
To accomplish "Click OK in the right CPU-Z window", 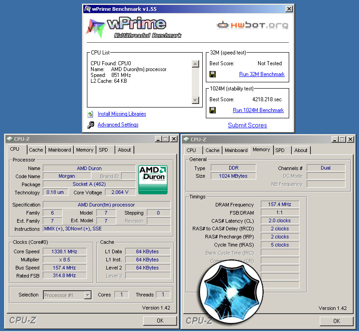I will [336, 321].
